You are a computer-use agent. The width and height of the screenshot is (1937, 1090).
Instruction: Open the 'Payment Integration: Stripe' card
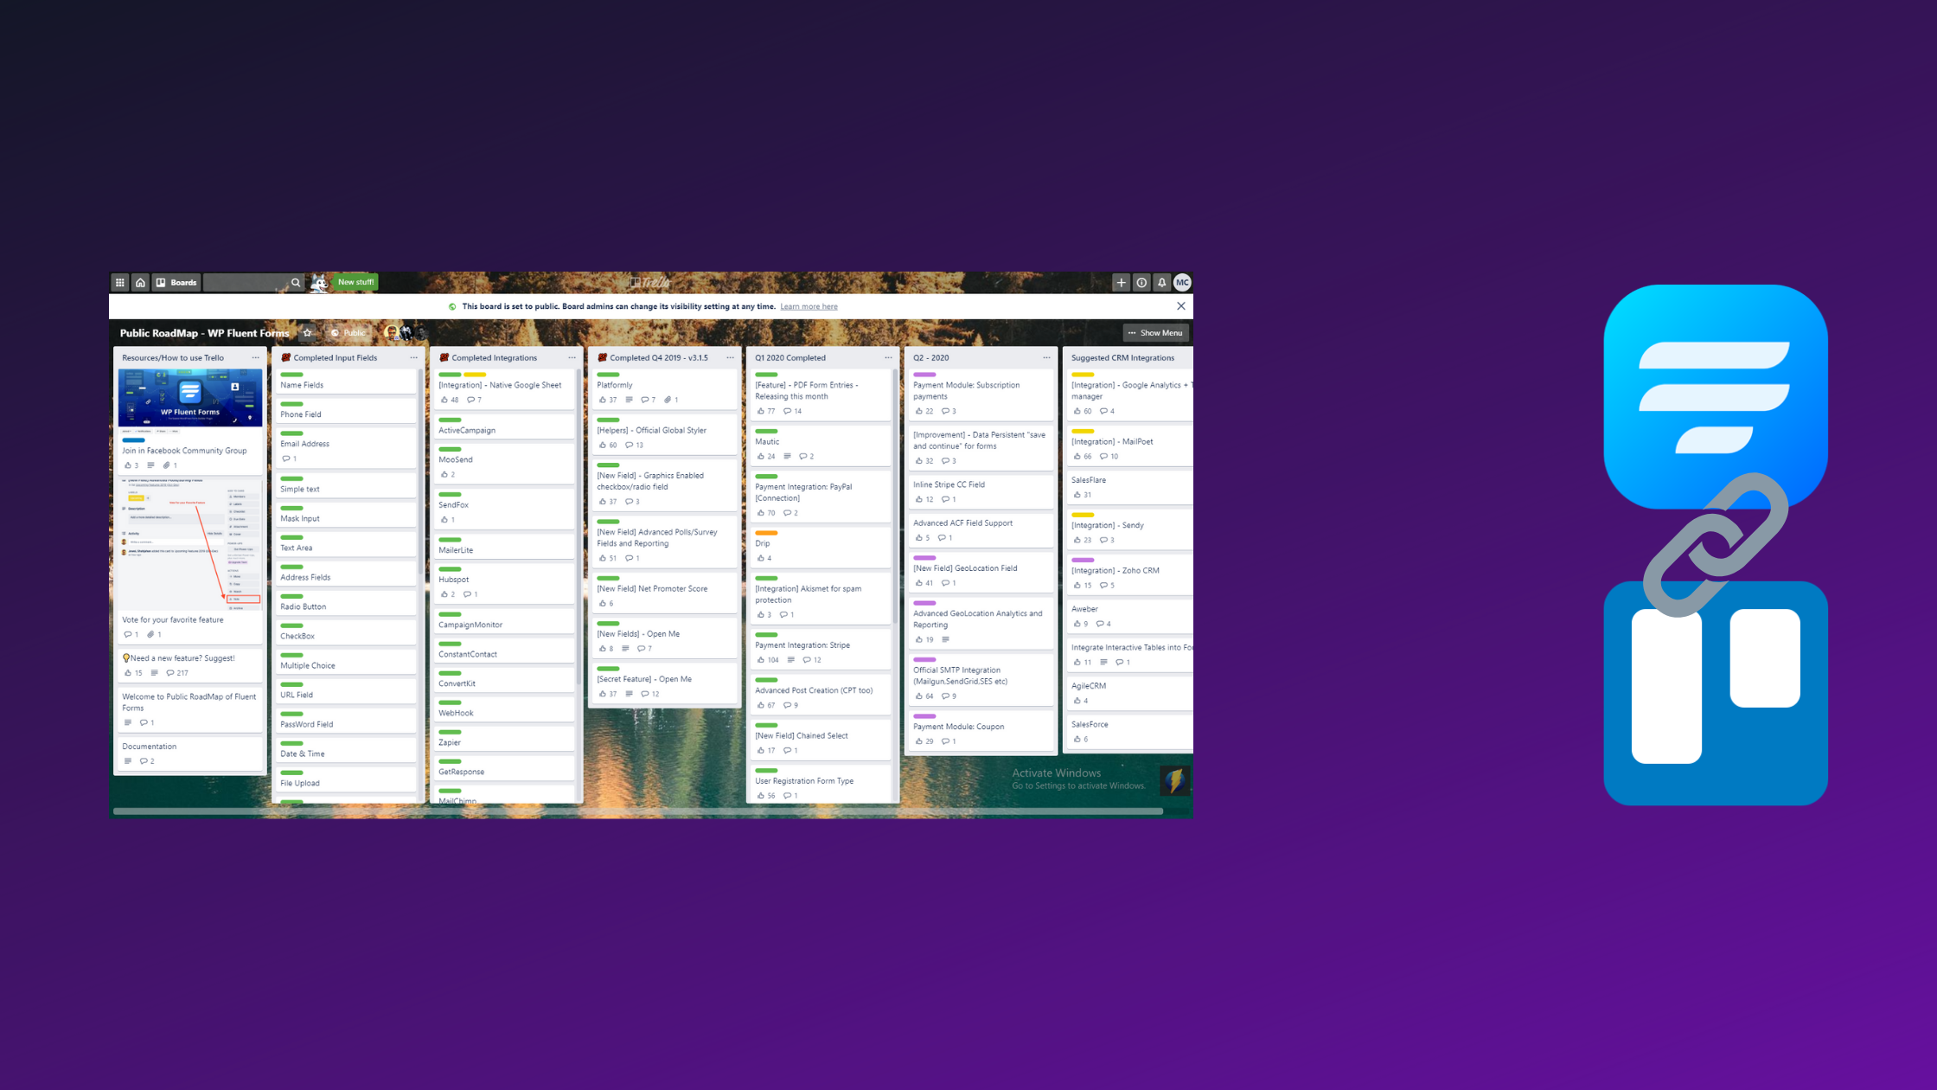coord(821,649)
